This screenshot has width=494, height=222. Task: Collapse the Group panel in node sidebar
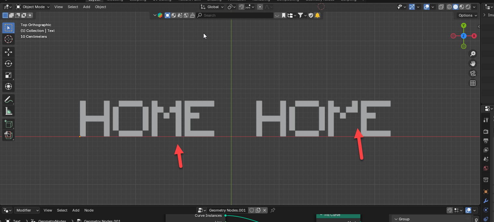[x=396, y=219]
